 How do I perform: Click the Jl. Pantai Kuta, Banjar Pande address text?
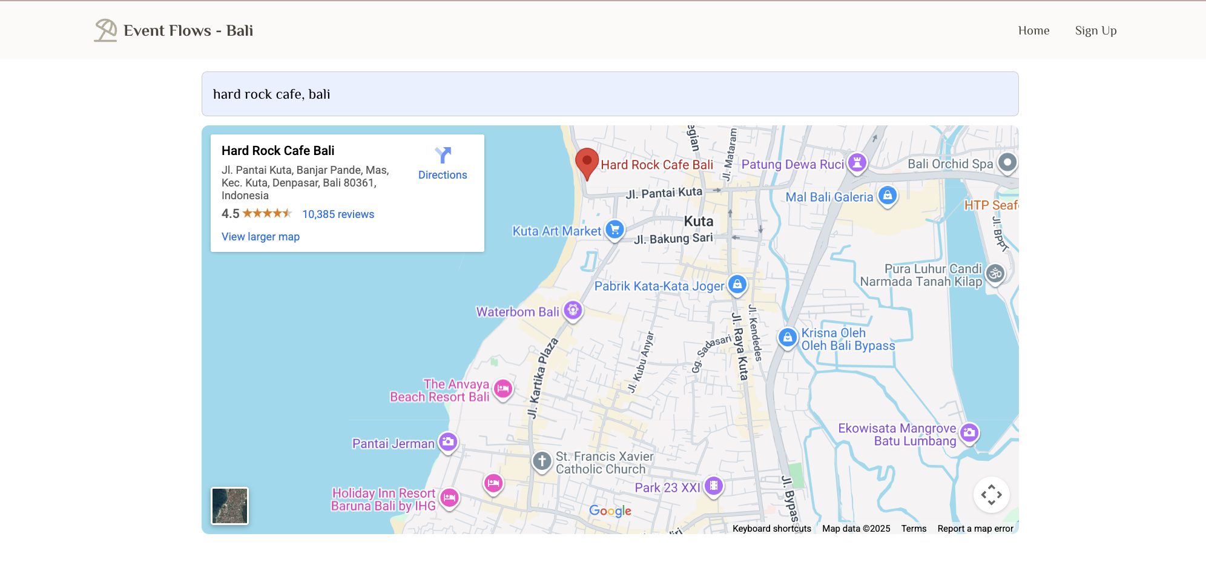pos(305,183)
